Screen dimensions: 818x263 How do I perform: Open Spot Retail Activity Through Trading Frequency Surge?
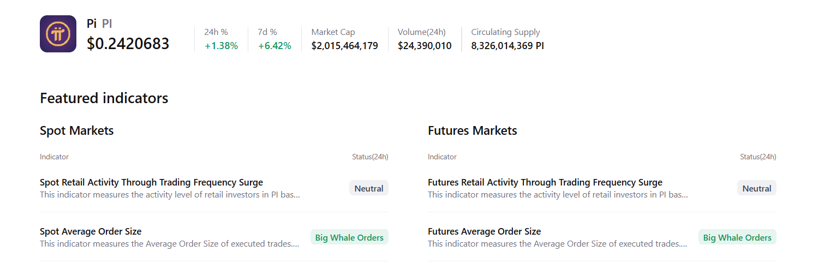151,182
